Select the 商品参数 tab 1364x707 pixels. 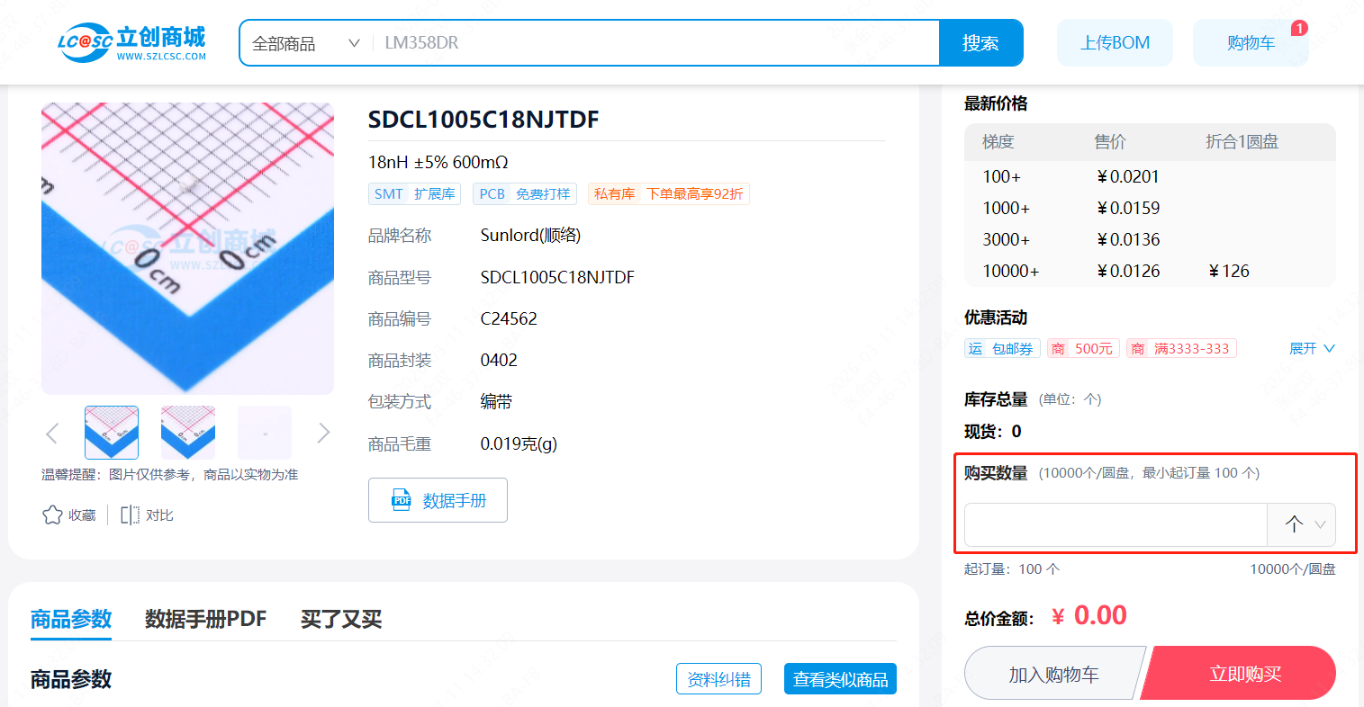click(x=71, y=619)
